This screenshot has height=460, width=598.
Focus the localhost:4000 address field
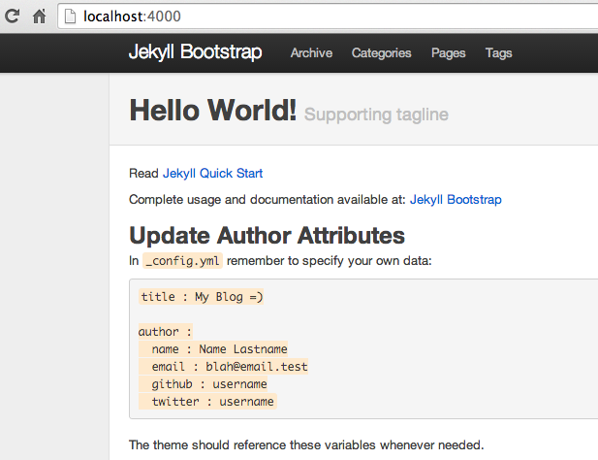click(x=328, y=16)
